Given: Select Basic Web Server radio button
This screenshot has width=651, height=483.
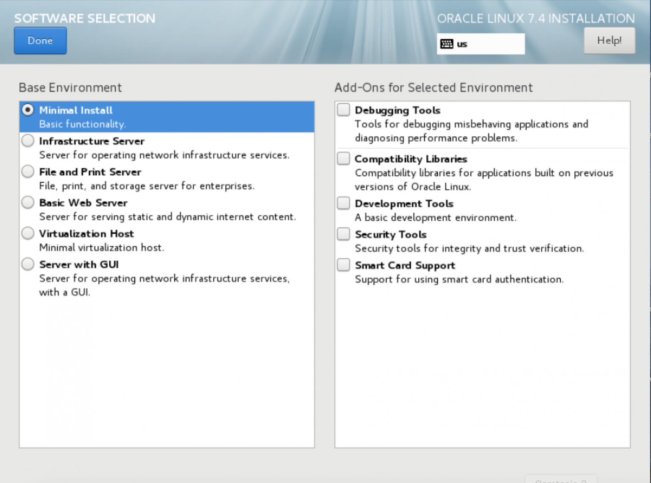Looking at the screenshot, I should (x=28, y=203).
